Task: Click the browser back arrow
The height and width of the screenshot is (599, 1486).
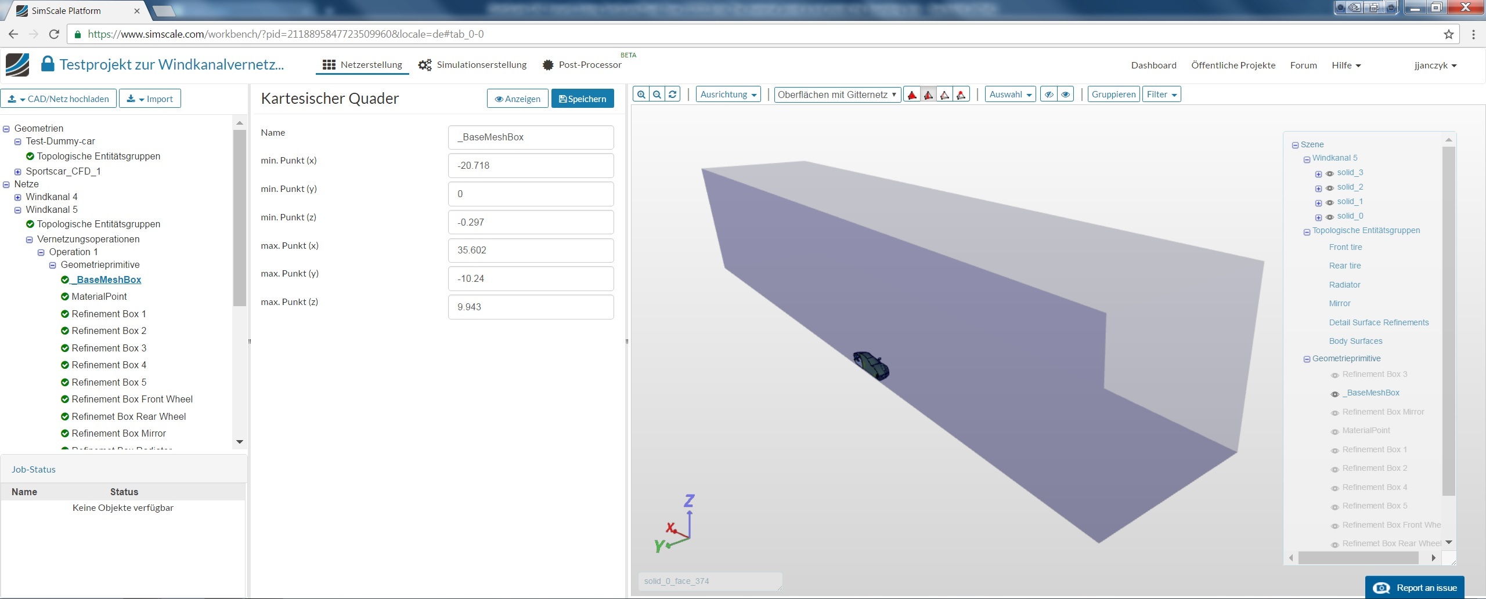Action: 13,34
